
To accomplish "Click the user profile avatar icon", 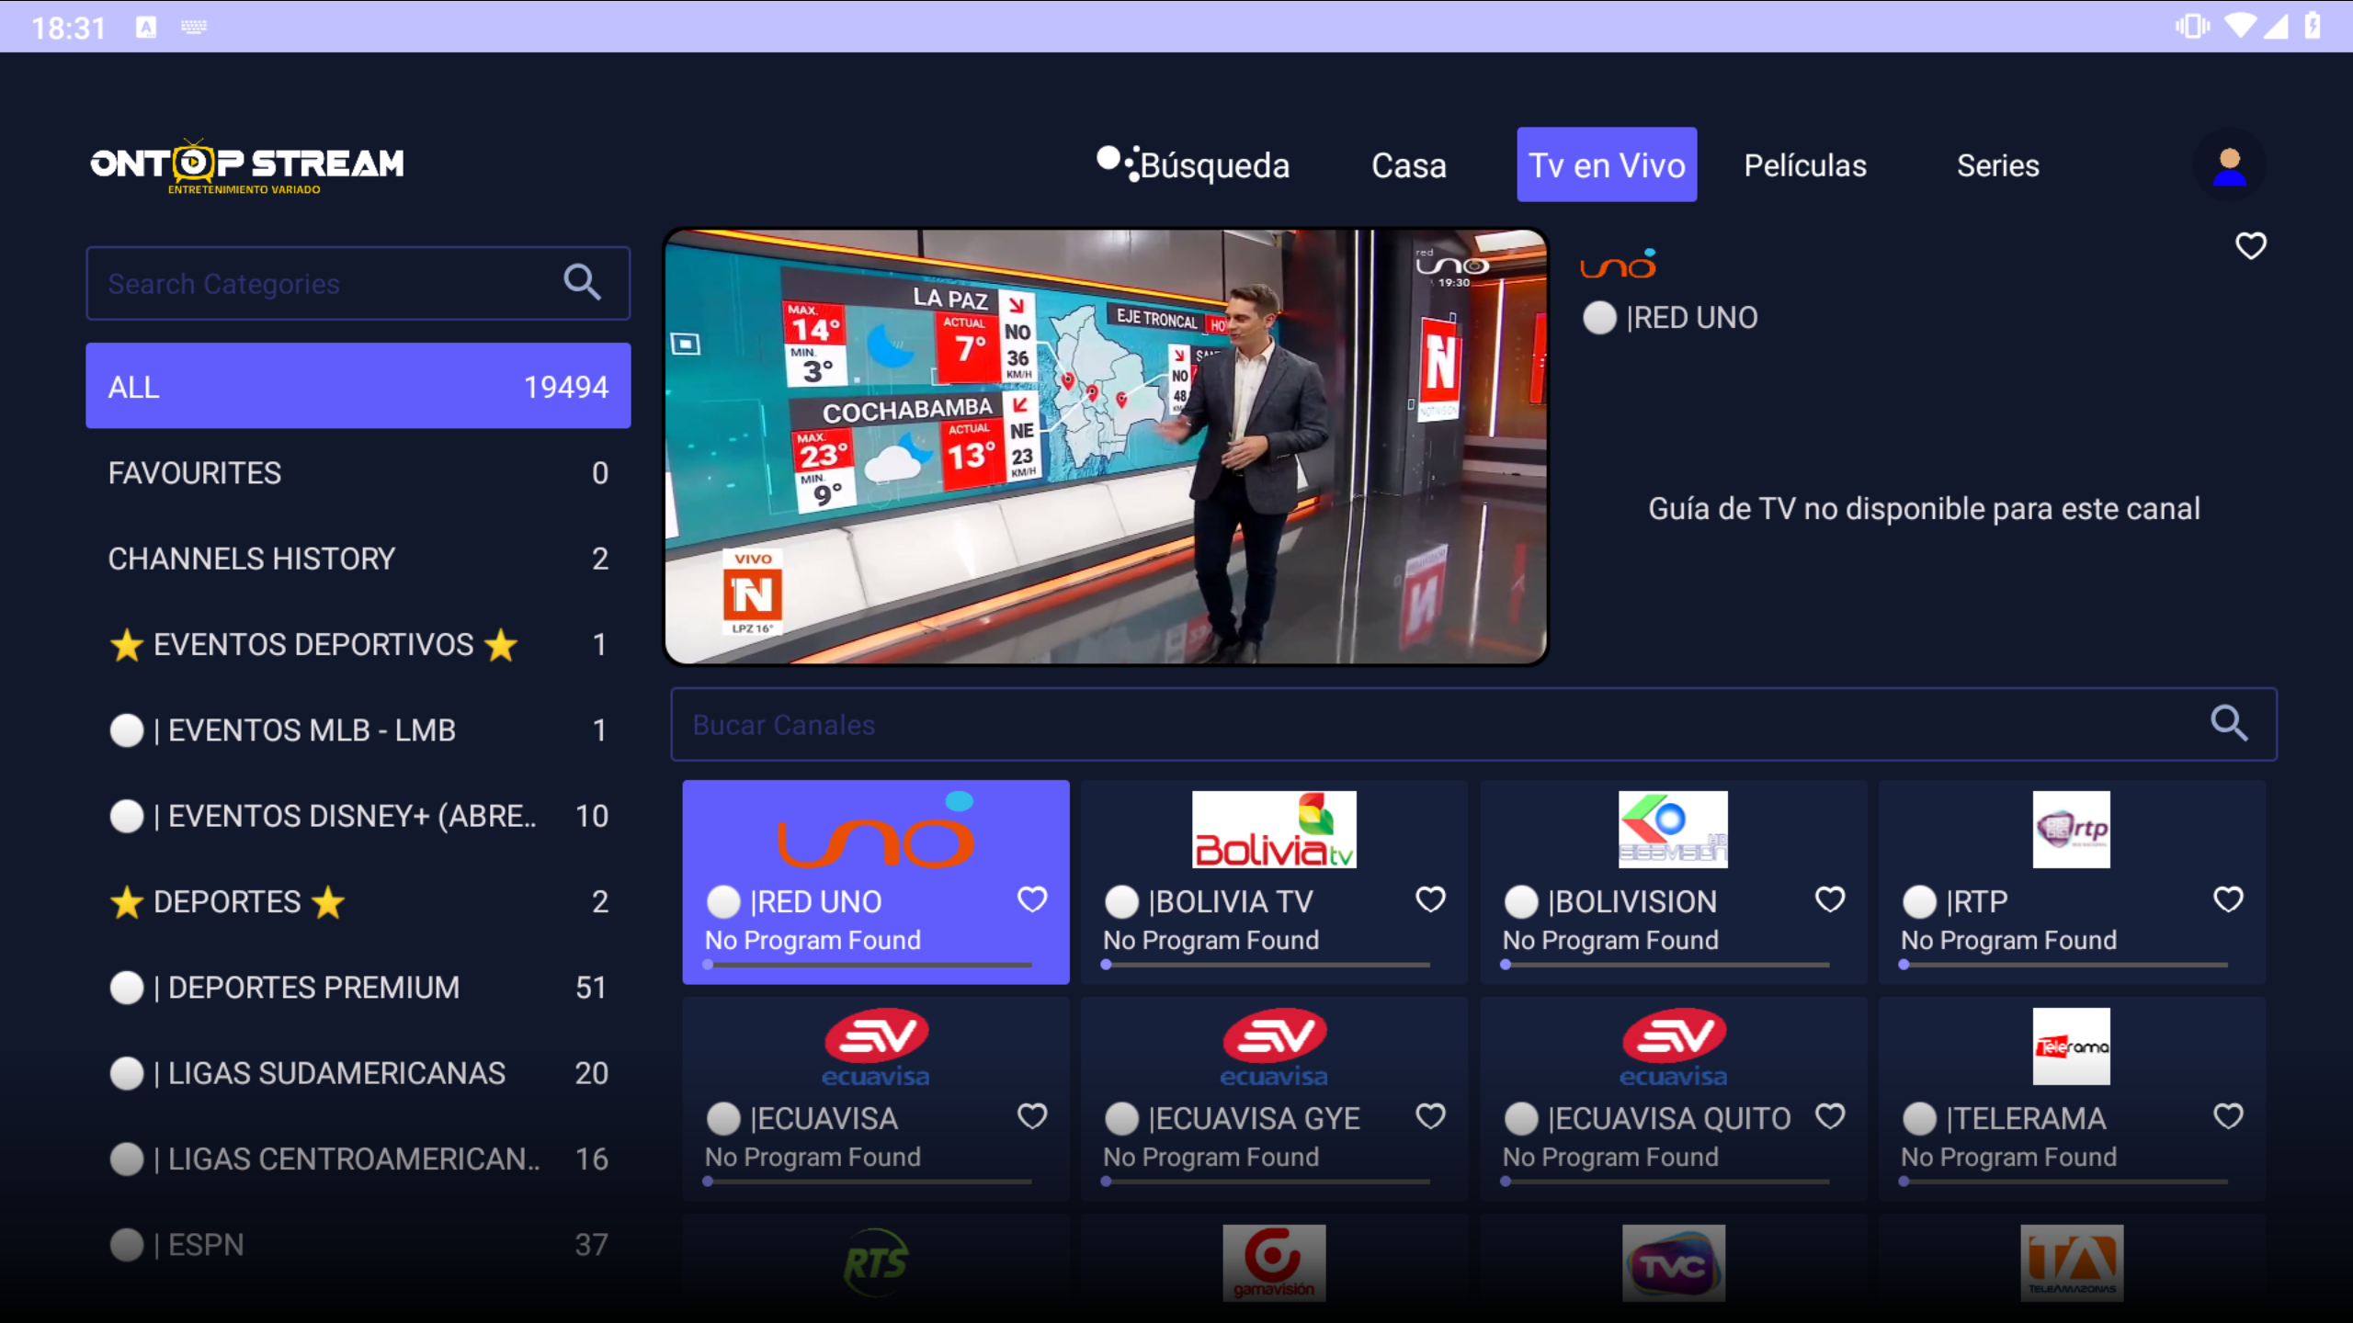I will point(2228,166).
